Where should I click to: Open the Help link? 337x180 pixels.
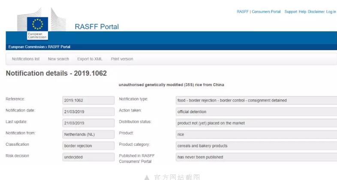[302, 12]
